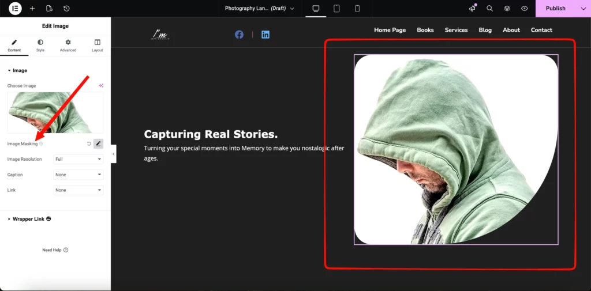The image size is (591, 291).
Task: Click the Choose Image label
Action: click(21, 86)
